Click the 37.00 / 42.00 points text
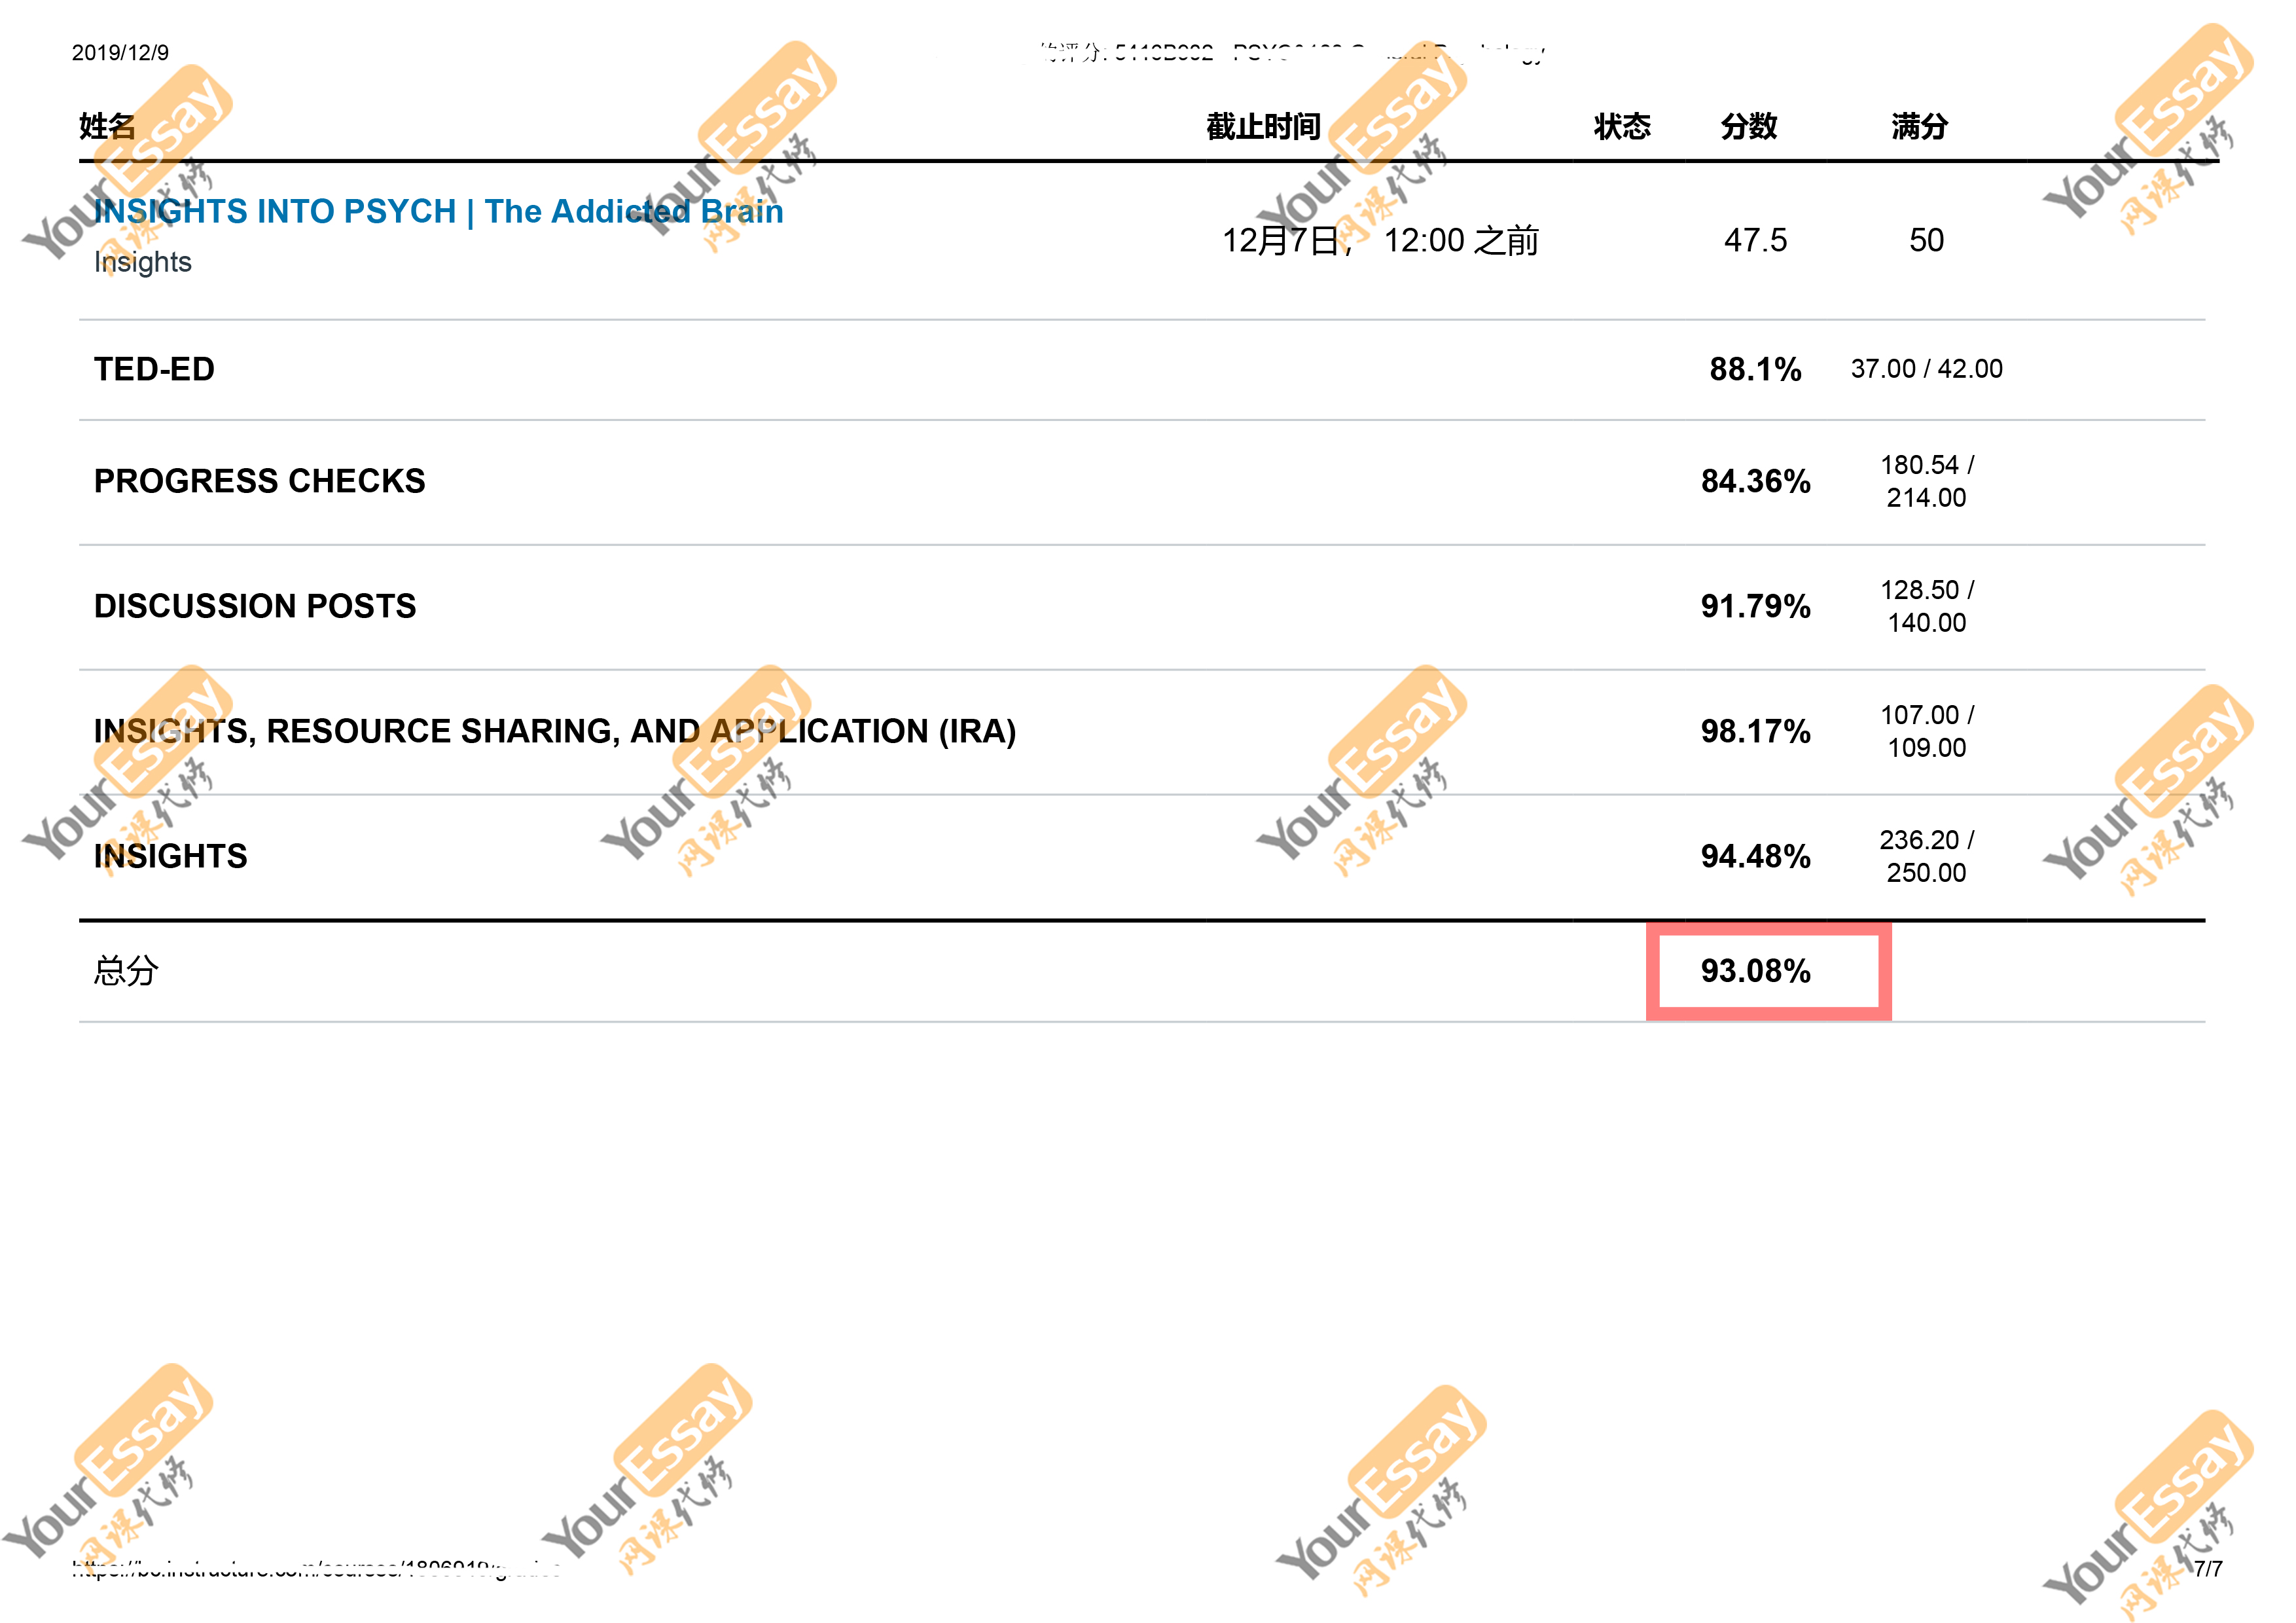Screen dimensions: 2296x1623 pos(1926,369)
